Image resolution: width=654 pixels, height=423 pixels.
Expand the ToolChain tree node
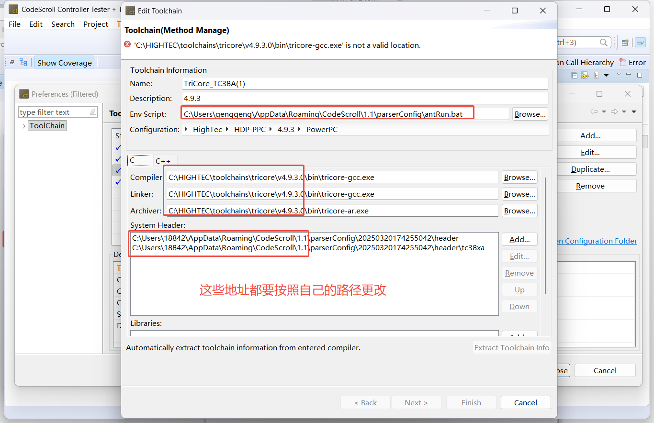(x=24, y=126)
